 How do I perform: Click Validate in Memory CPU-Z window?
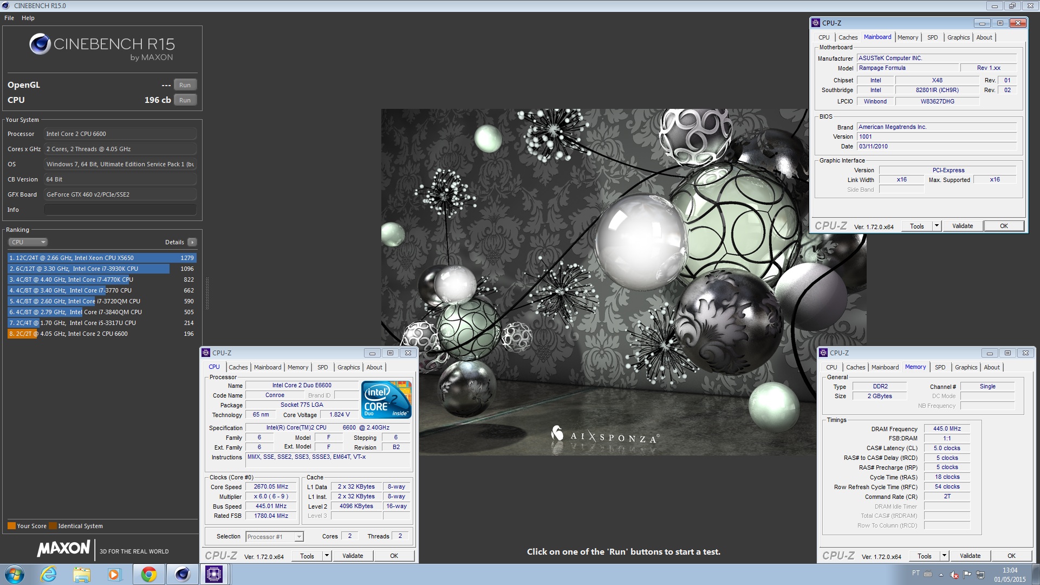970,556
